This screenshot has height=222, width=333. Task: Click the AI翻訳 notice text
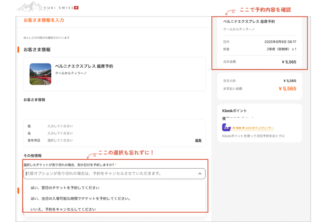pos(47,38)
